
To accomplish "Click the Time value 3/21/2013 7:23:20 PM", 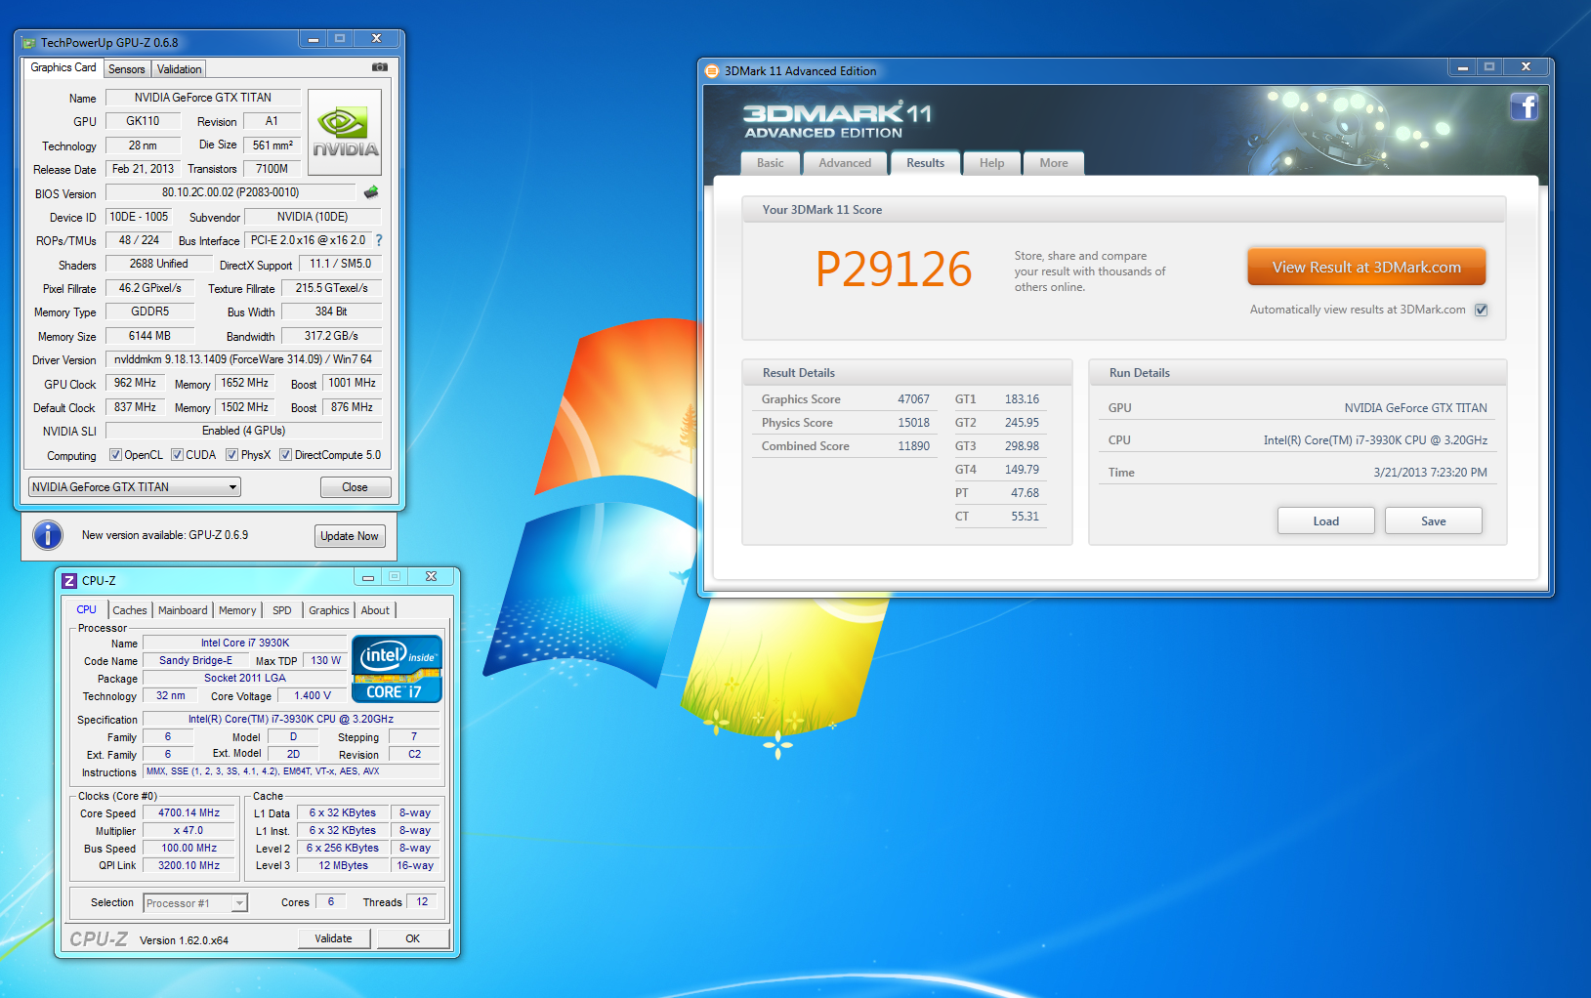I will click(1430, 473).
